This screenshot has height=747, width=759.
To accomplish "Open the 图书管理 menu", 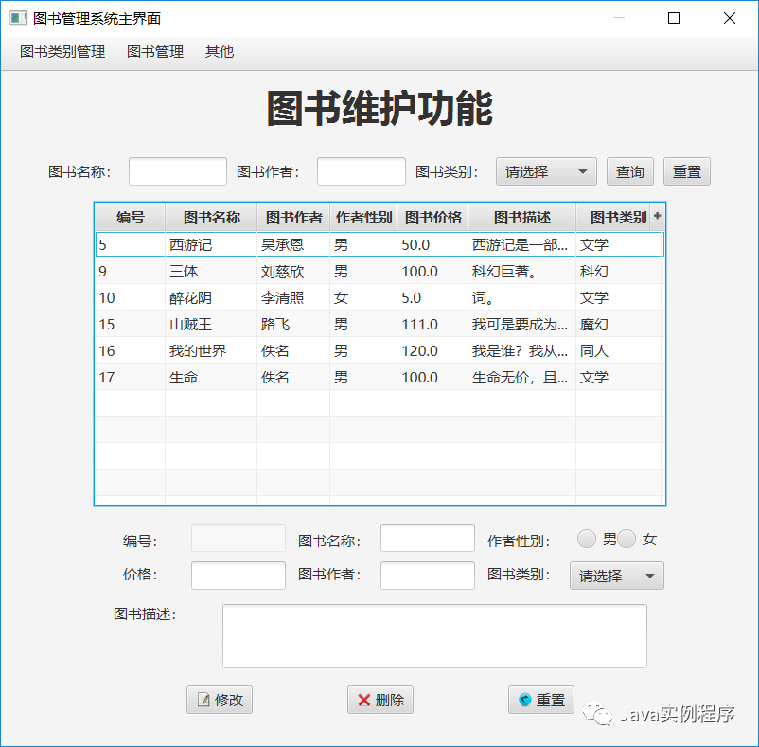I will tap(155, 52).
